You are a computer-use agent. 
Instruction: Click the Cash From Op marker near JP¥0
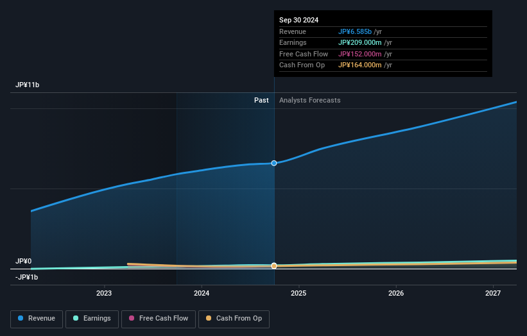274,266
